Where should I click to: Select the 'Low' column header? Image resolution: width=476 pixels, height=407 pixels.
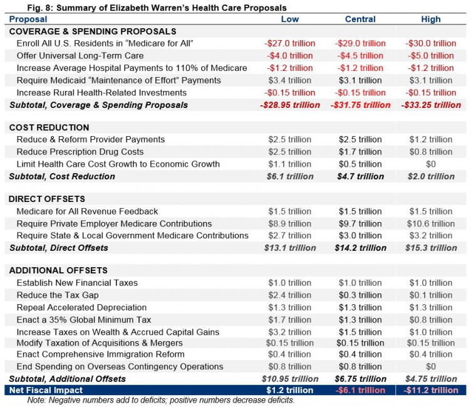point(290,19)
